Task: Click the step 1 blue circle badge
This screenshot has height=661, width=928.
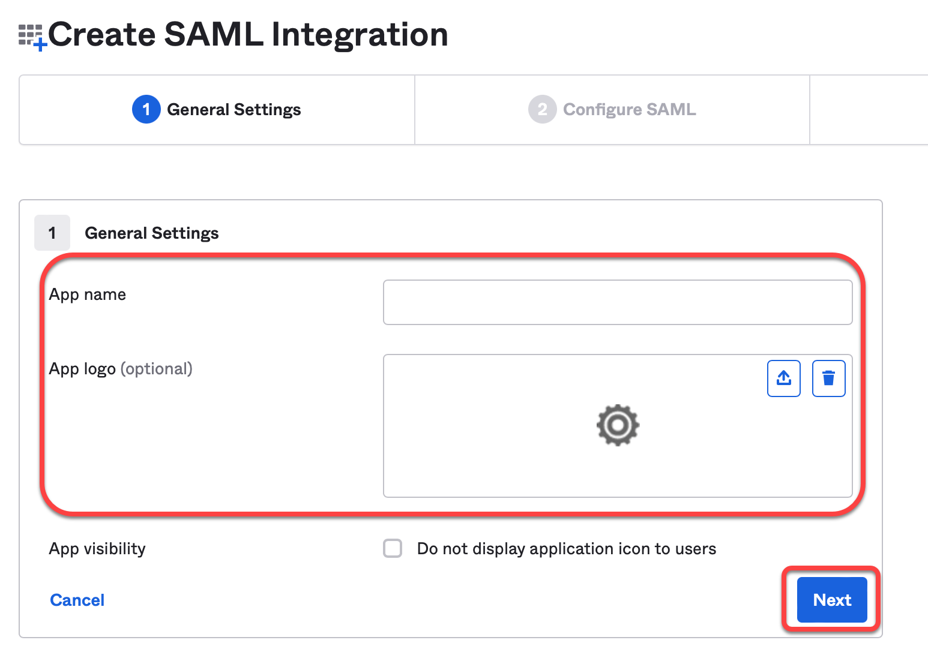Action: [x=146, y=109]
